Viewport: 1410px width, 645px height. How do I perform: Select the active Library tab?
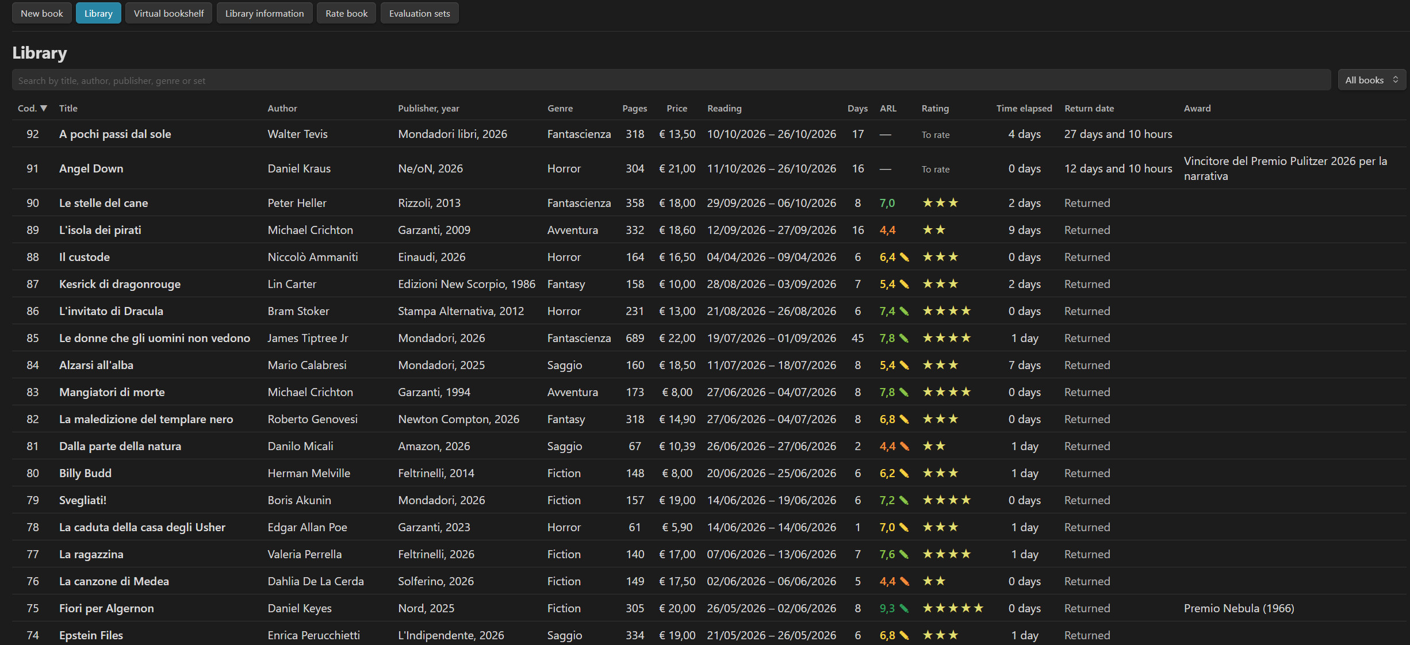(x=98, y=13)
